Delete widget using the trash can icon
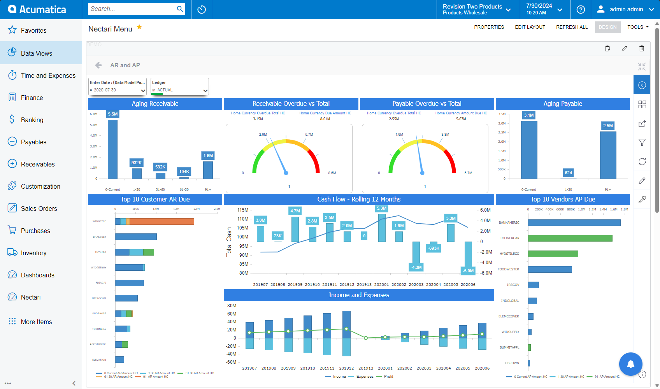The height and width of the screenshot is (389, 660). point(641,49)
